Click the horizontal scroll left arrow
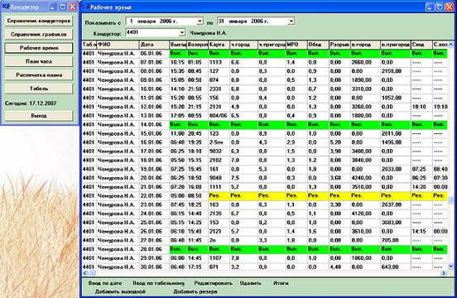457x298 pixels. [x=85, y=273]
